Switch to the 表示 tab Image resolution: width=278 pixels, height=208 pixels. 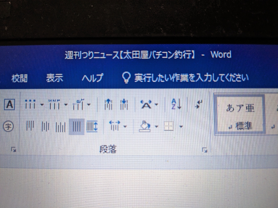pos(55,78)
